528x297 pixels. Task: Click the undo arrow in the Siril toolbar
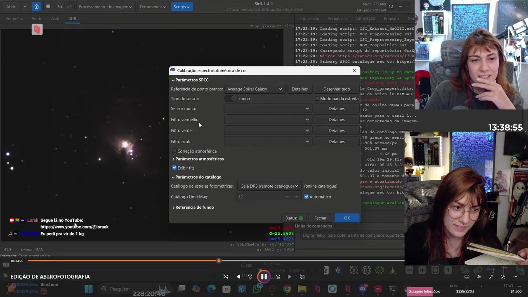pos(59,7)
